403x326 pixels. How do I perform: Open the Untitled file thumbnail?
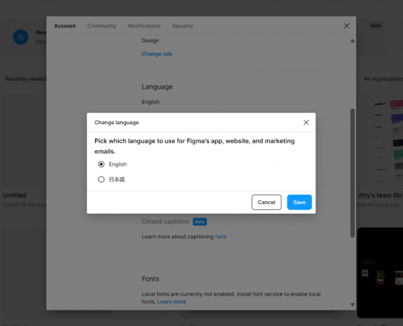24,140
